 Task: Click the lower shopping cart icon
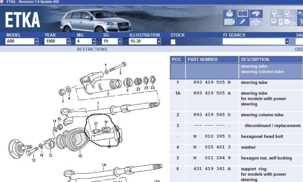tap(300, 22)
